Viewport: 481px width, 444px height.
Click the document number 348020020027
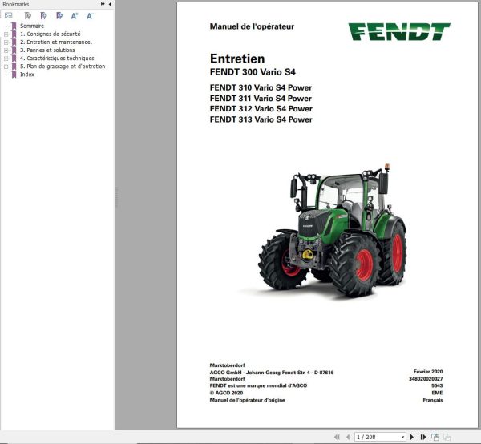[426, 379]
